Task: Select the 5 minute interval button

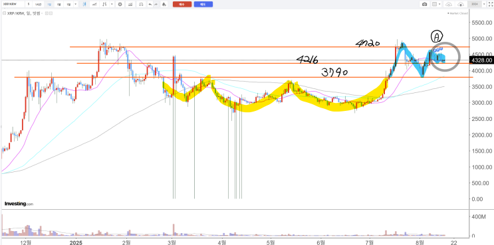Action: pos(29,4)
